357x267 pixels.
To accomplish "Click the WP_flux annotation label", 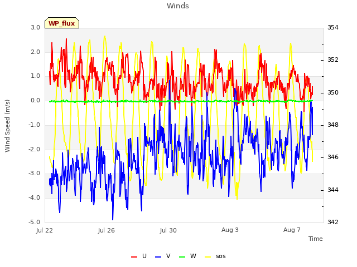I will tap(62, 23).
